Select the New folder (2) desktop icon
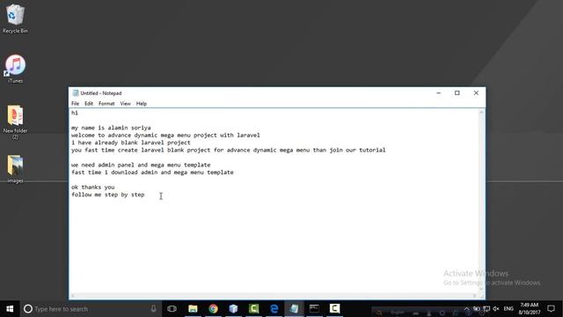This screenshot has height=317, width=563. point(15,122)
